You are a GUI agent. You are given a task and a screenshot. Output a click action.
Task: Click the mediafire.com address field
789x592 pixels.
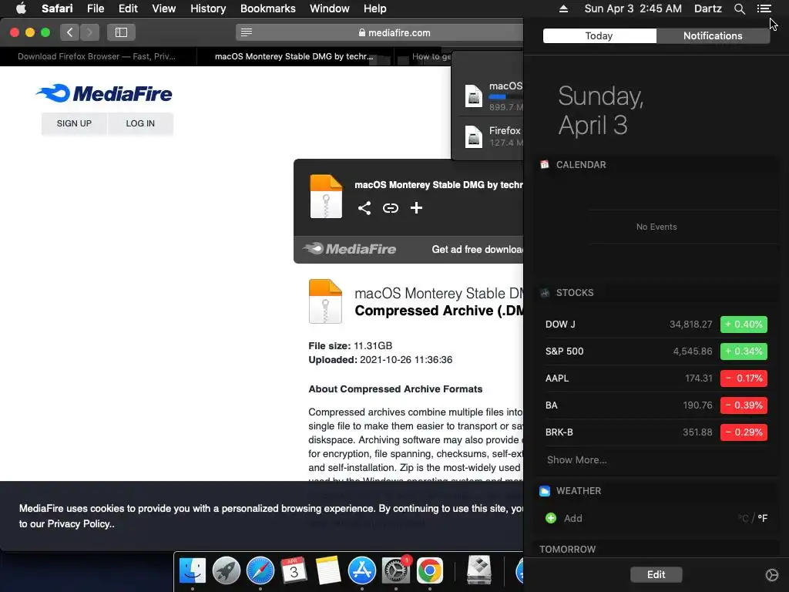point(394,32)
